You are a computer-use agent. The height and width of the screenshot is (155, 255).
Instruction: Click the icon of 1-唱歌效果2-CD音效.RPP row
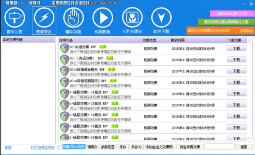tap(65, 105)
